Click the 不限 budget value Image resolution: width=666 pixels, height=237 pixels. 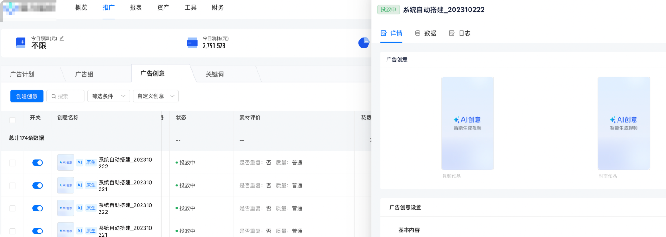(x=39, y=46)
